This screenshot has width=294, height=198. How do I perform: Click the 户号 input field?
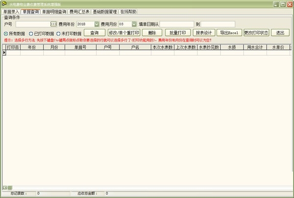(33, 24)
